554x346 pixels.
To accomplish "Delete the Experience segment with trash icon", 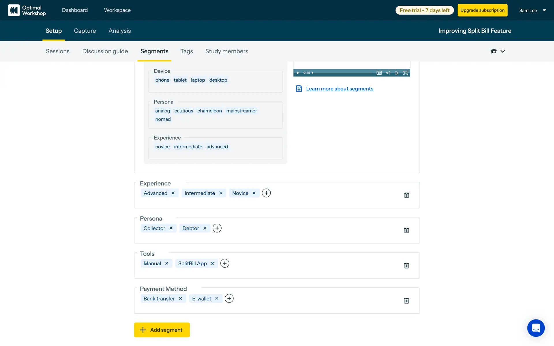I will [x=406, y=195].
